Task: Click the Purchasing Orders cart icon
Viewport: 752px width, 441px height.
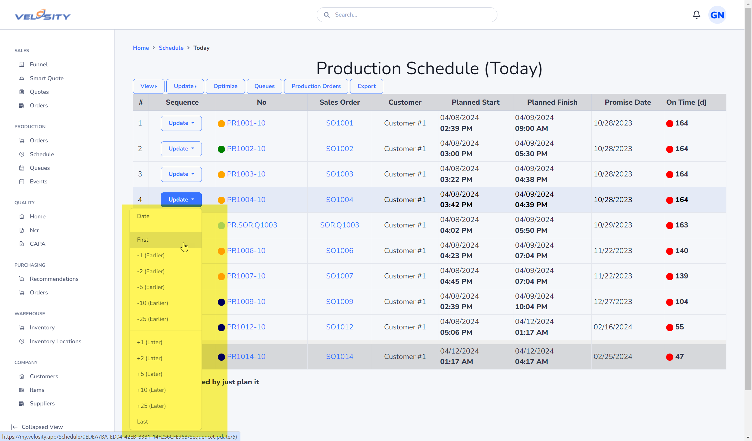Action: pyautogui.click(x=22, y=292)
